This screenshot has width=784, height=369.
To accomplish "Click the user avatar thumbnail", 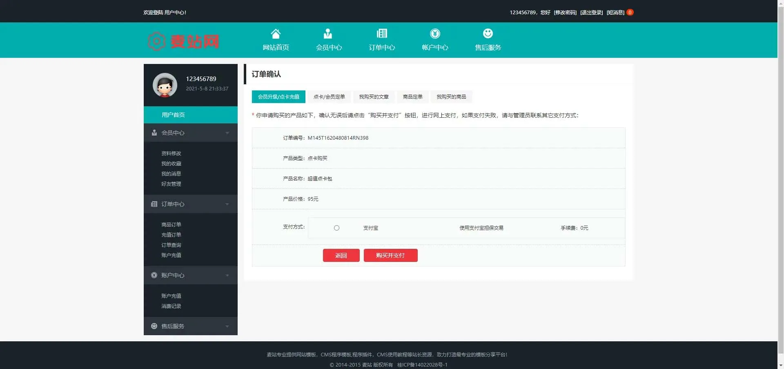I will coord(165,85).
